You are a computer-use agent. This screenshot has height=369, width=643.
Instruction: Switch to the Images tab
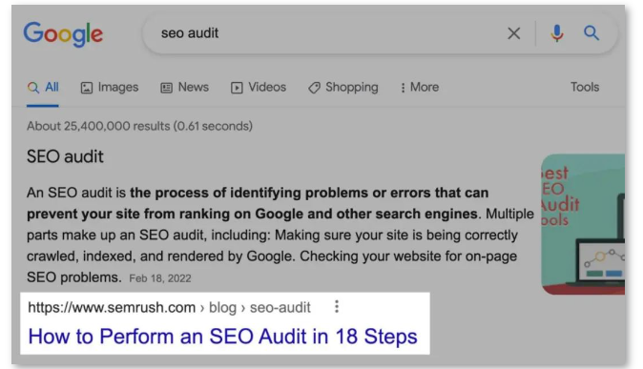(110, 88)
